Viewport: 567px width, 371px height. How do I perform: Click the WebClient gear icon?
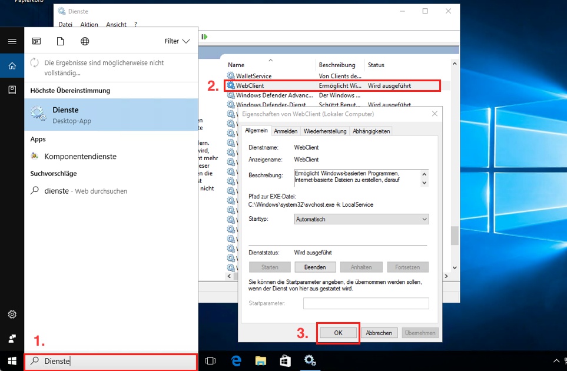tap(231, 86)
